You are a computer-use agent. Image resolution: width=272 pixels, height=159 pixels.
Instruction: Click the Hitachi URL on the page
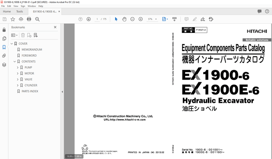[125, 119]
